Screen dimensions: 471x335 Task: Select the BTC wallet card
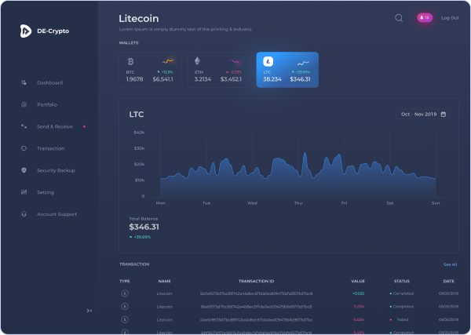coord(151,70)
